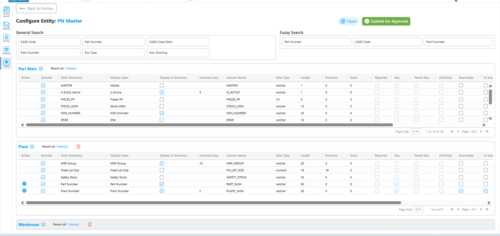Screen dimensions: 500x236
Task: Open the Validation sidebar icon
Action: [6, 25]
